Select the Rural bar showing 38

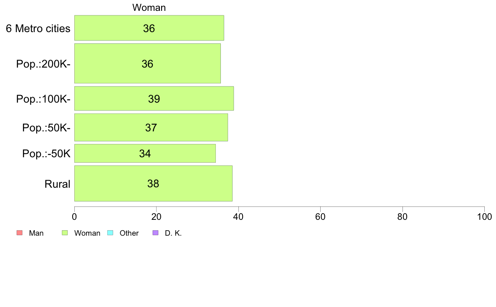pyautogui.click(x=153, y=184)
